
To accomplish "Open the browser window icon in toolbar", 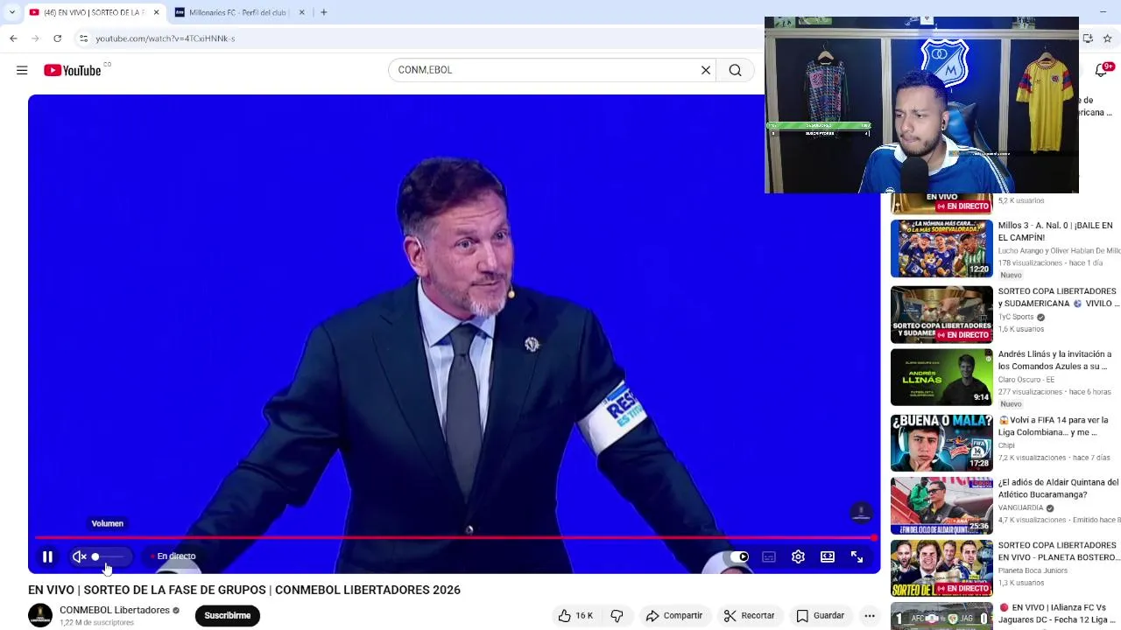I will tap(1088, 38).
